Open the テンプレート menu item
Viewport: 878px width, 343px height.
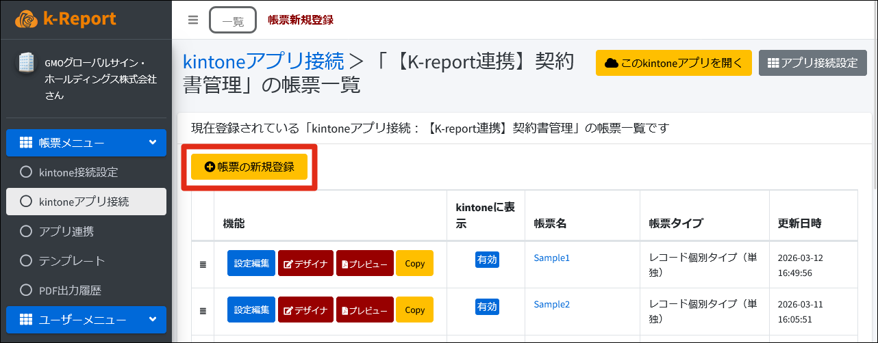[x=72, y=261]
